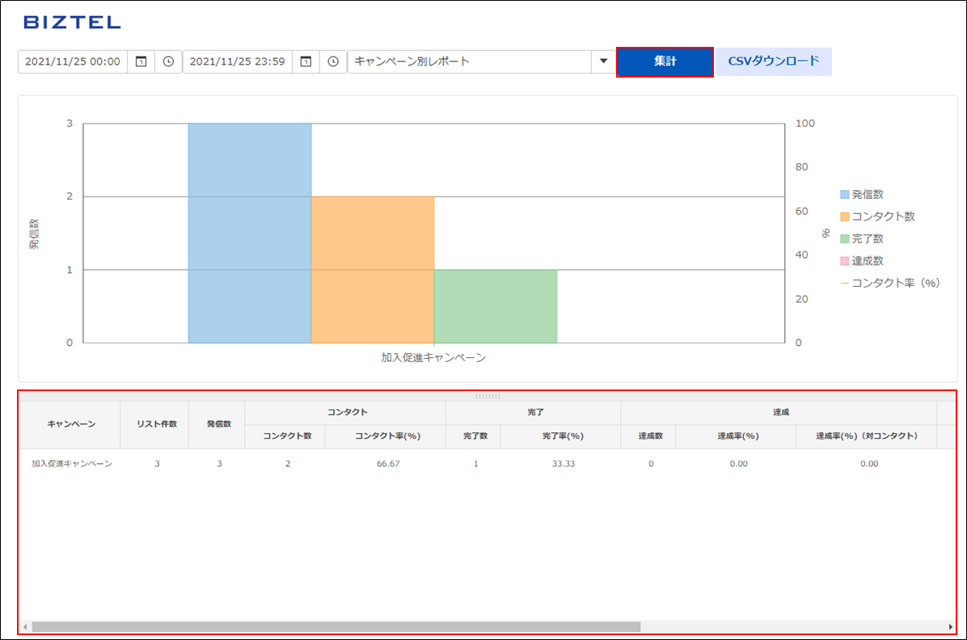Click the 達成 group header in table

[x=779, y=413]
